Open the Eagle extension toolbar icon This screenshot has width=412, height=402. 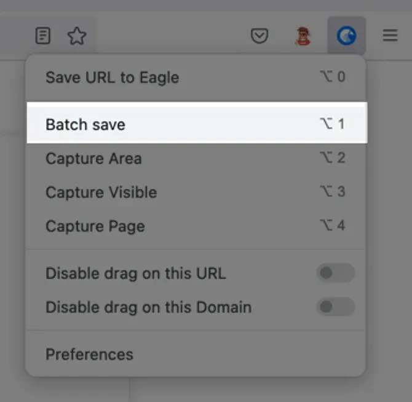coord(346,36)
